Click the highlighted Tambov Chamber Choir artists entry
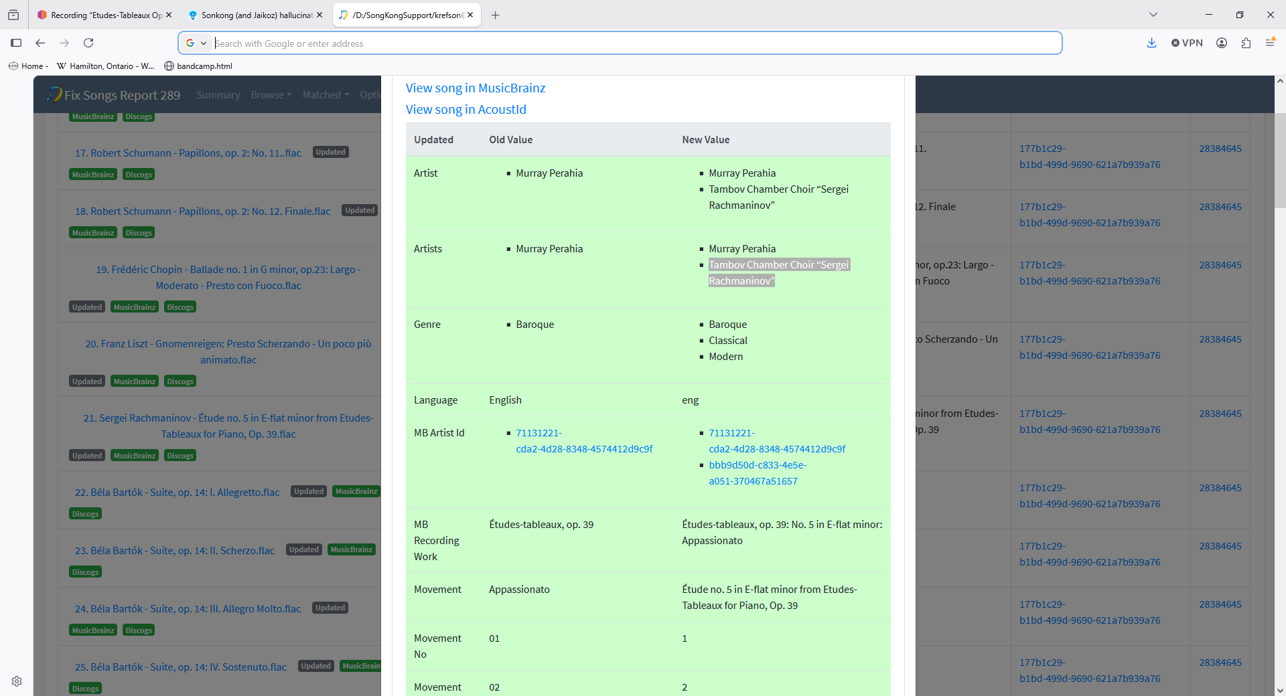 779,273
